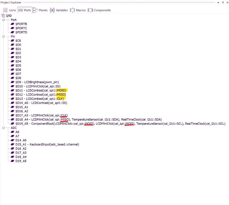The height and width of the screenshot is (205, 229).
Task: Click the Variables toolbar icon
Action: click(x=53, y=10)
